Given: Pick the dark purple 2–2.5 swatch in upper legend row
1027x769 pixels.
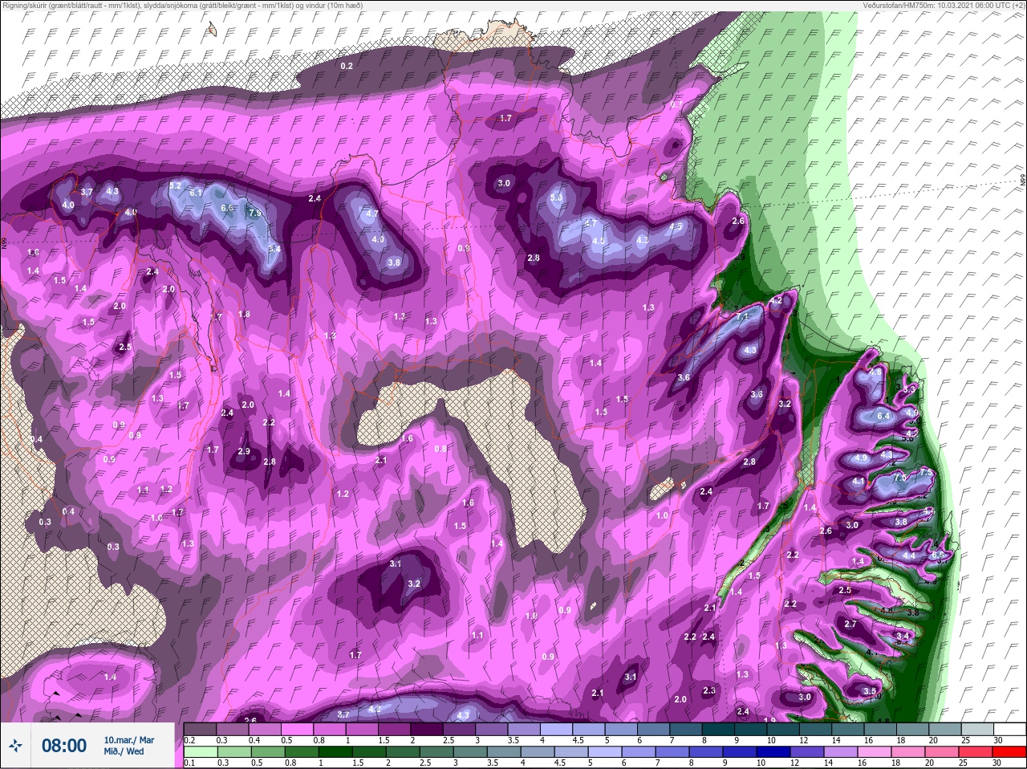Looking at the screenshot, I should click(427, 729).
